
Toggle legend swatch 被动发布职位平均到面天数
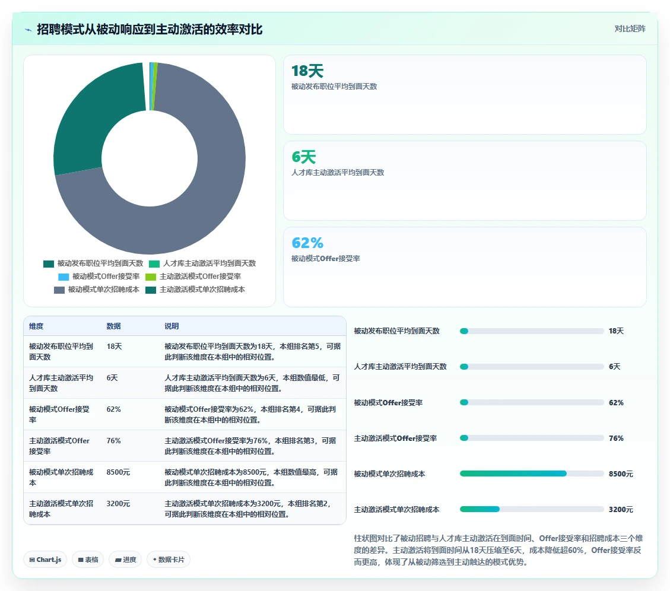(x=49, y=263)
